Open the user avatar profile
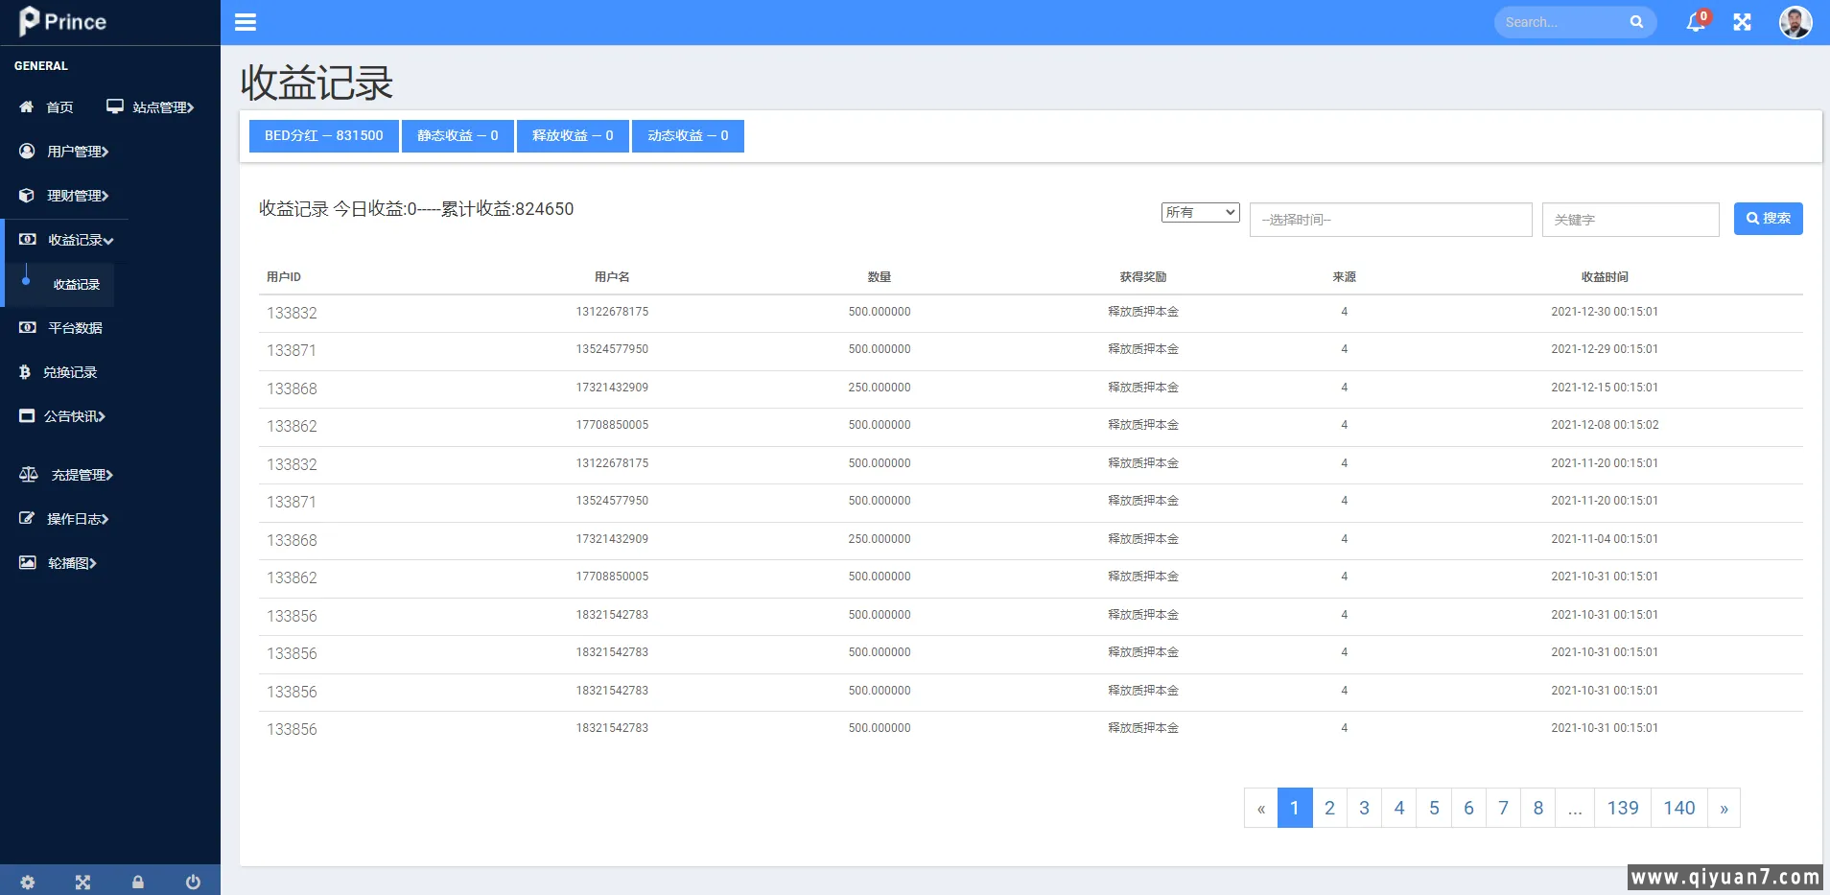1830x895 pixels. 1795,22
